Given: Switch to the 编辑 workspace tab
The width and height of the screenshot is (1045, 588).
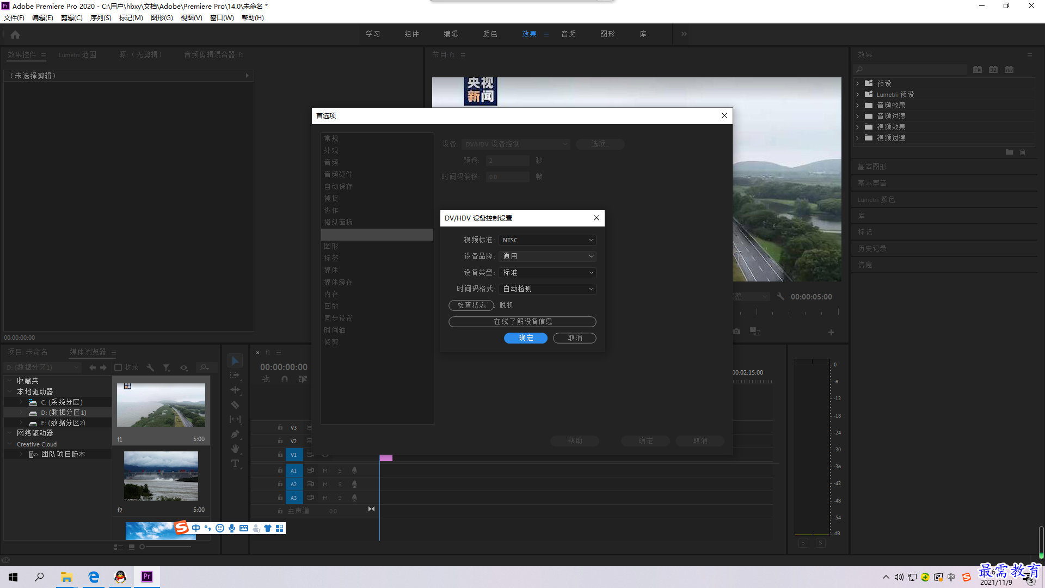Looking at the screenshot, I should (x=451, y=34).
